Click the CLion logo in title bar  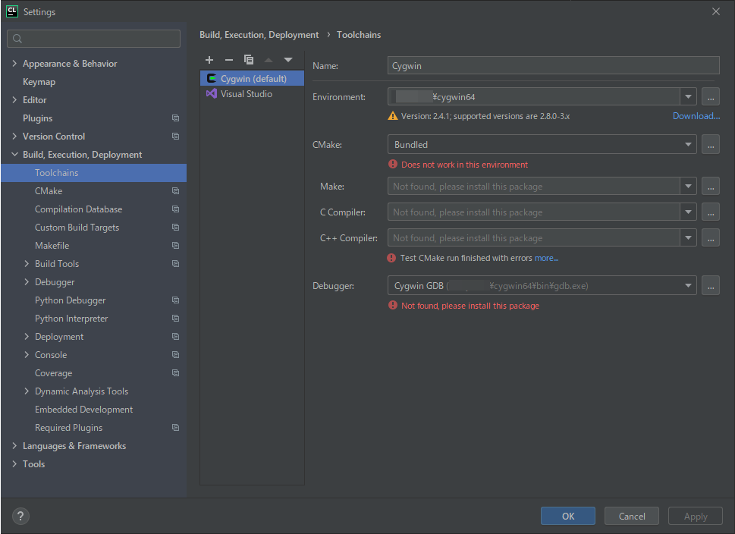click(12, 11)
